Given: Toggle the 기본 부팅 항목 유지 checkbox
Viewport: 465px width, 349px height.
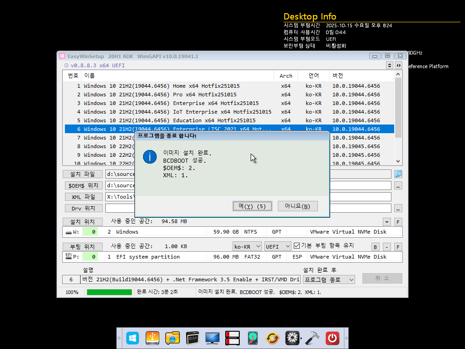Looking at the screenshot, I should coord(297,246).
